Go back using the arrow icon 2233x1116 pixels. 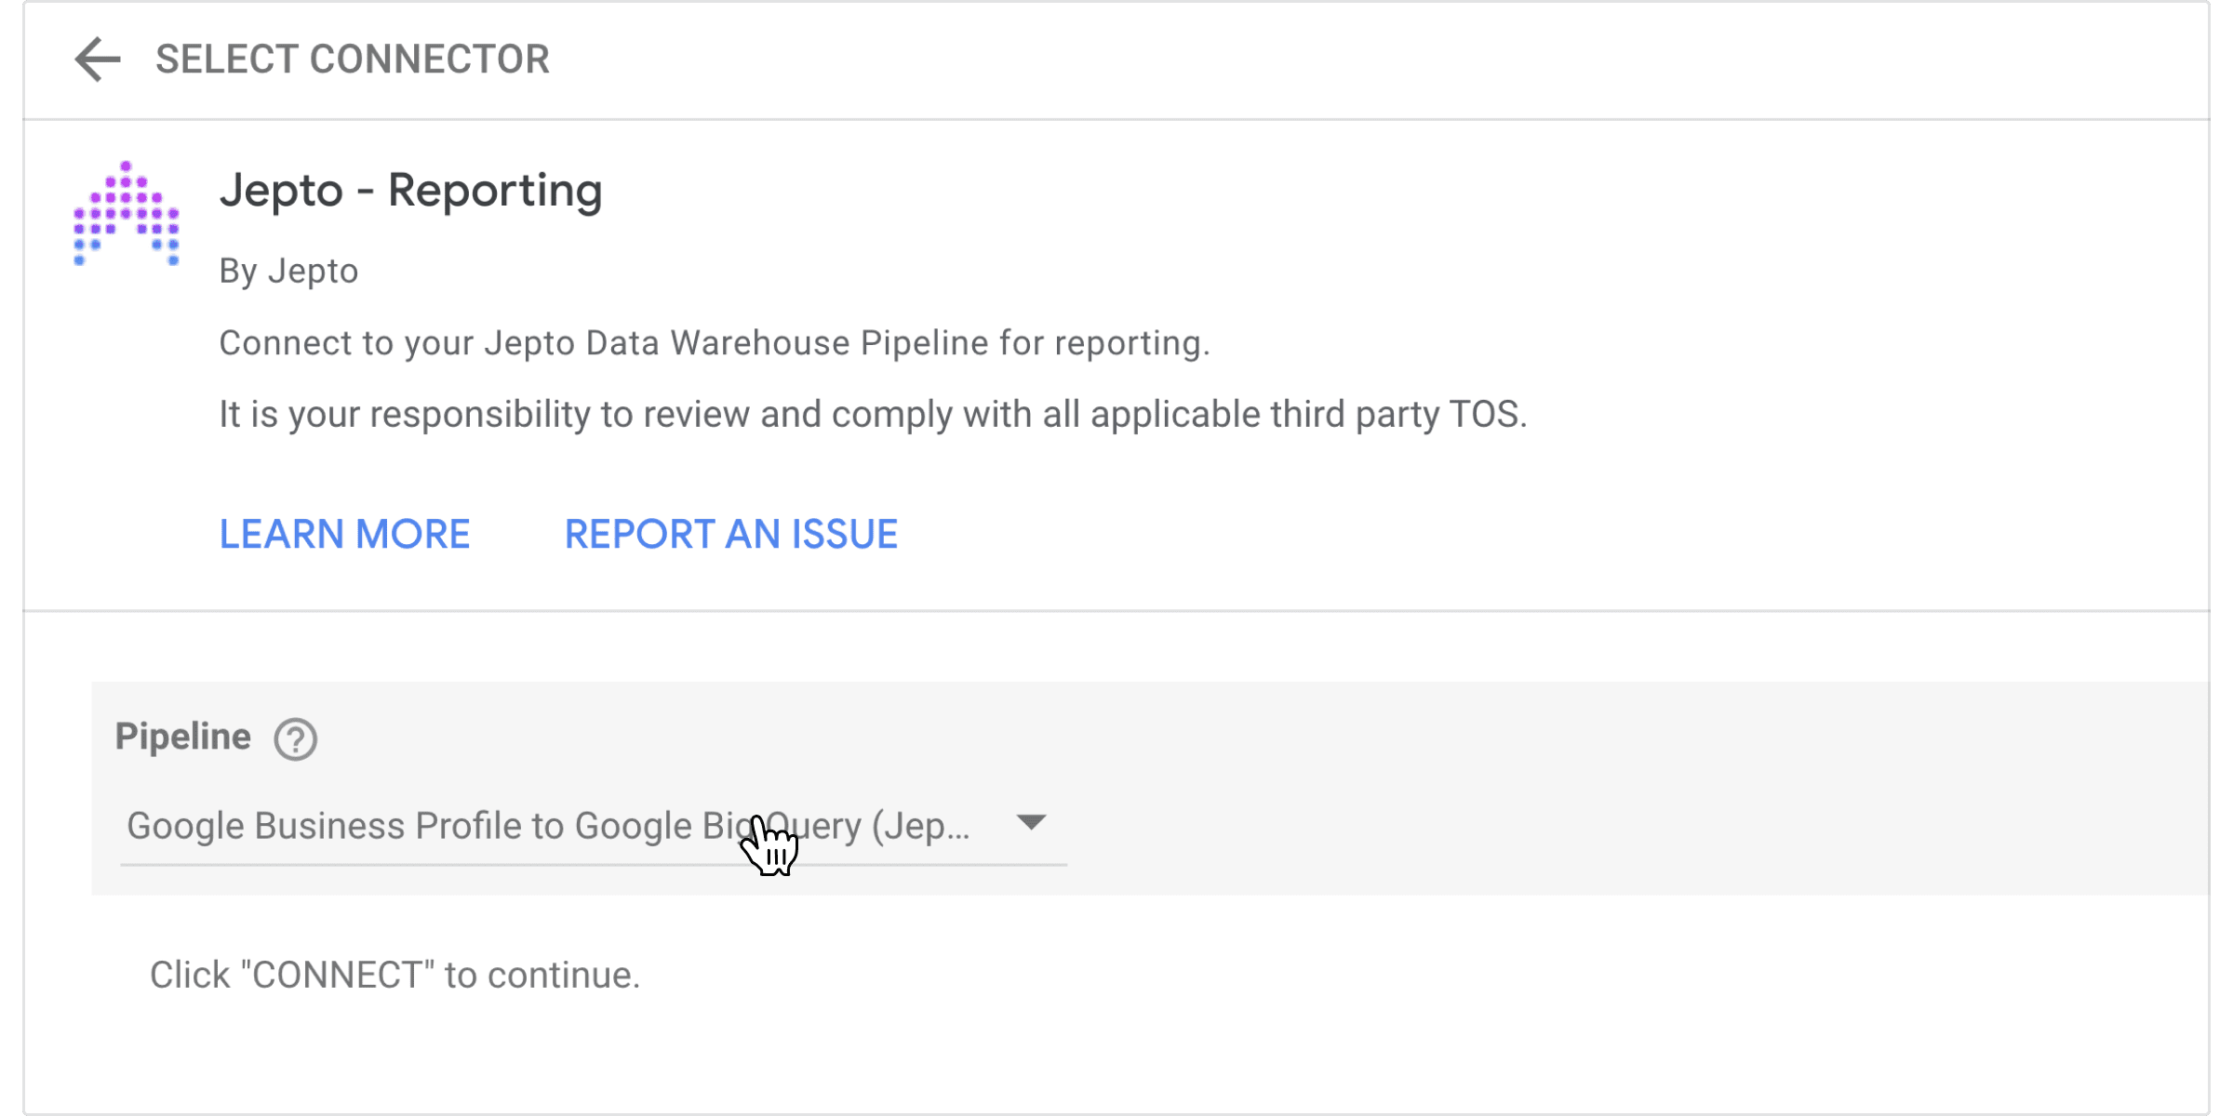tap(98, 60)
